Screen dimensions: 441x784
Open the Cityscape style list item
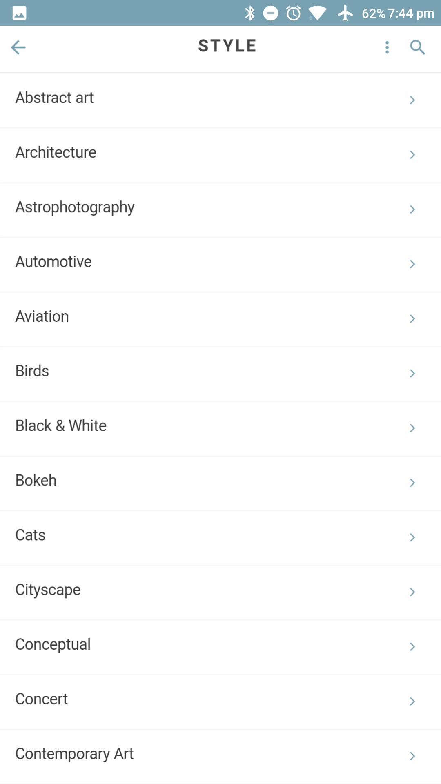point(48,590)
